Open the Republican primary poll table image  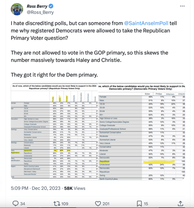pyautogui.click(x=54, y=131)
